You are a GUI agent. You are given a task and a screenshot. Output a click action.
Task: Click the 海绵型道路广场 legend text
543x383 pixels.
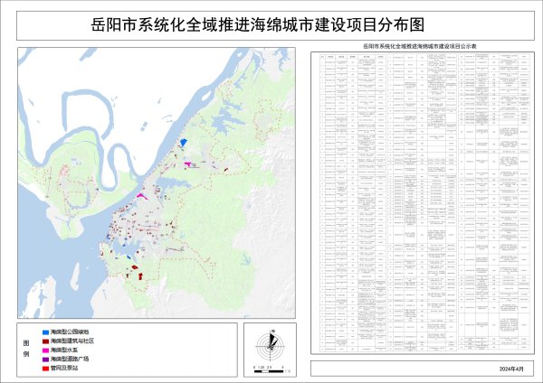coord(70,359)
